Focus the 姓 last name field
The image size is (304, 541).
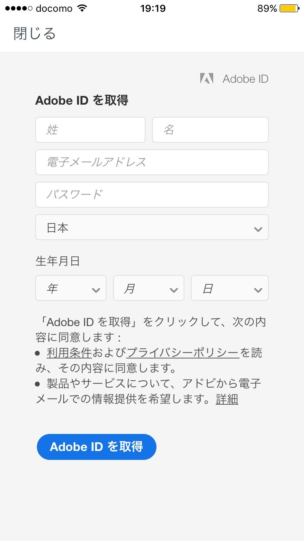click(x=90, y=130)
